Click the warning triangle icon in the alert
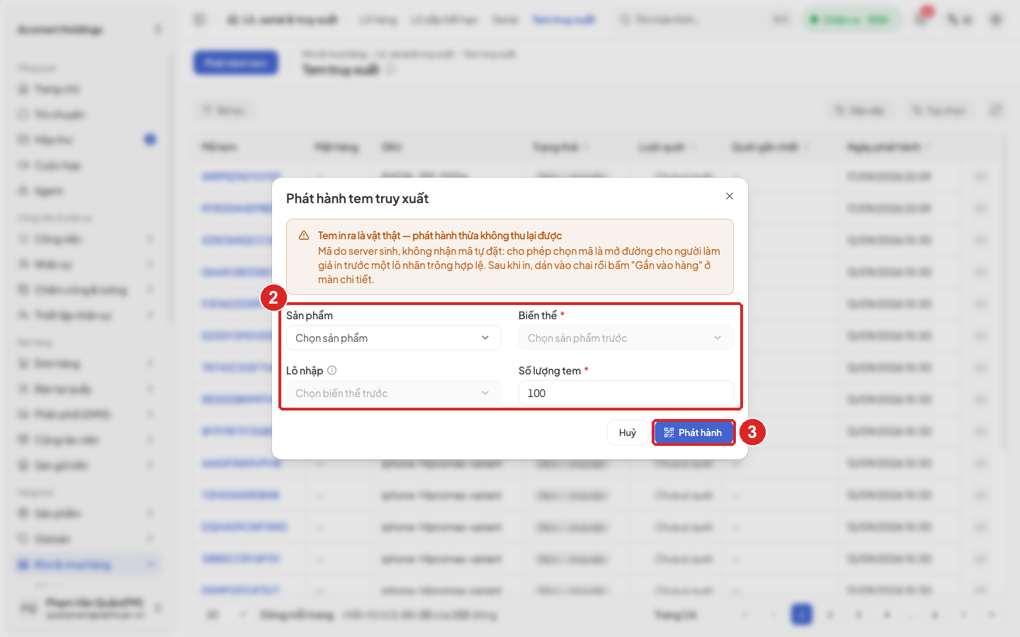The height and width of the screenshot is (637, 1020). pos(304,236)
